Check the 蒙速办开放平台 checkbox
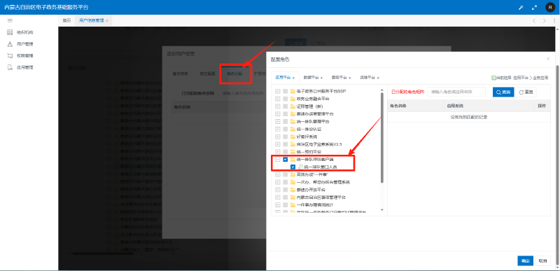This screenshot has height=271, width=560. click(286, 190)
